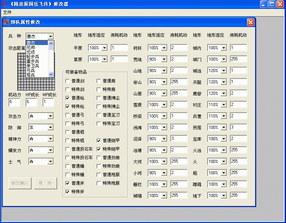Uncheck the 普通铠甲 checkbox

(99, 141)
